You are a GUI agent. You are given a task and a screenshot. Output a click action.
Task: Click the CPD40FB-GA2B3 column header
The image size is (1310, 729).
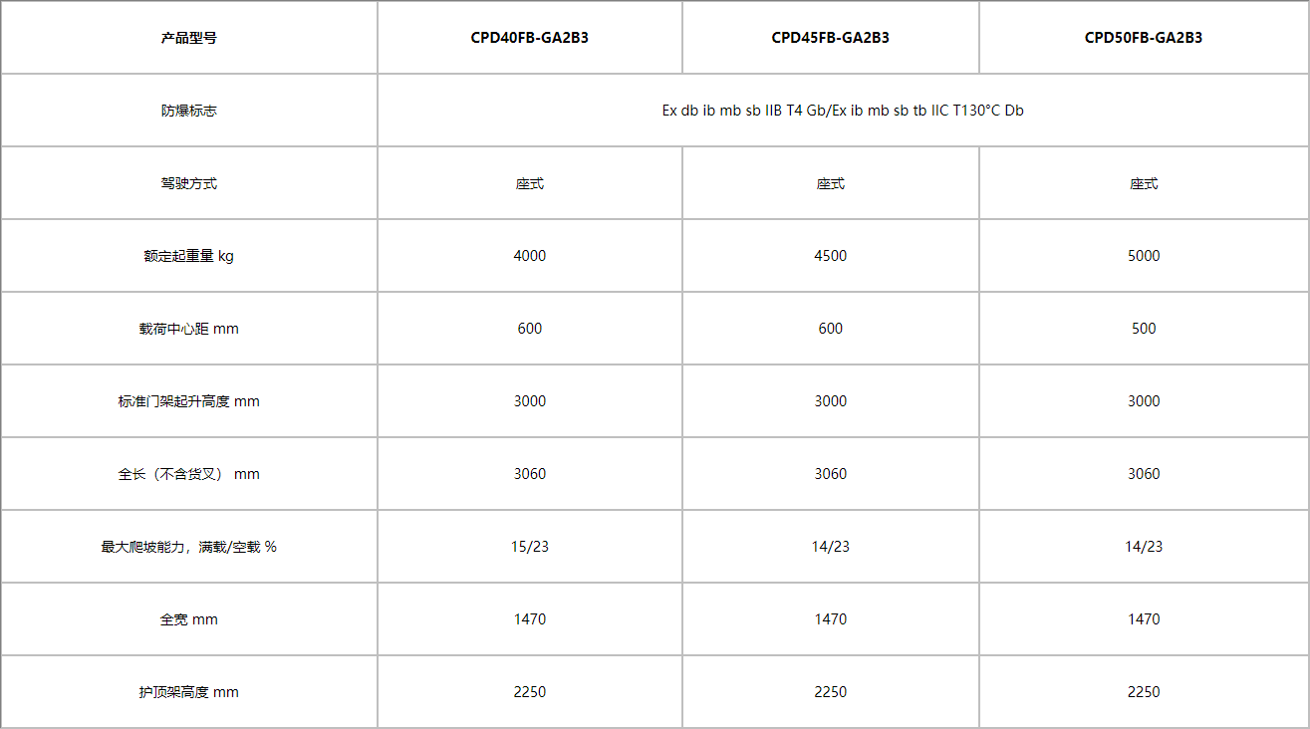pos(530,38)
